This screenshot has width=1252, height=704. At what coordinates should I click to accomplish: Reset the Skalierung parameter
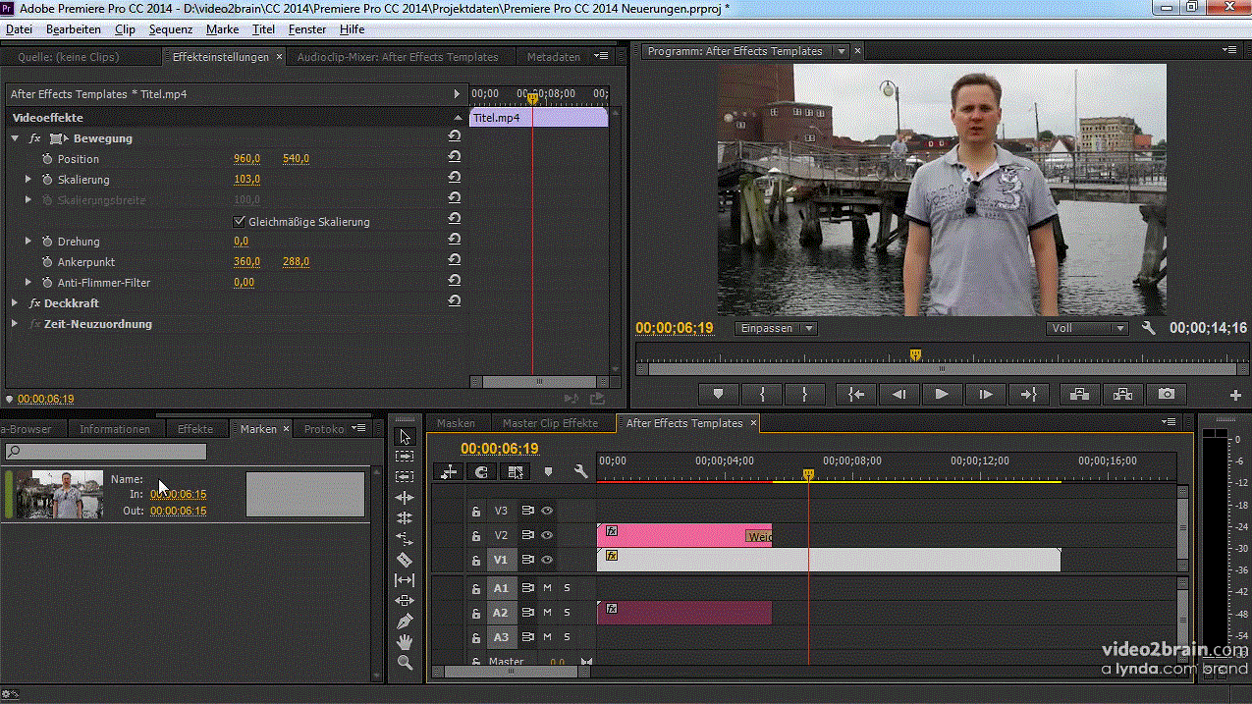coord(454,179)
